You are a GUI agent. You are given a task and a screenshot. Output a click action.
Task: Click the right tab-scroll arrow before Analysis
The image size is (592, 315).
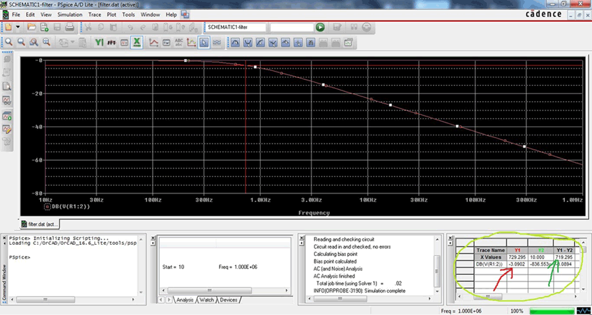[x=168, y=300]
